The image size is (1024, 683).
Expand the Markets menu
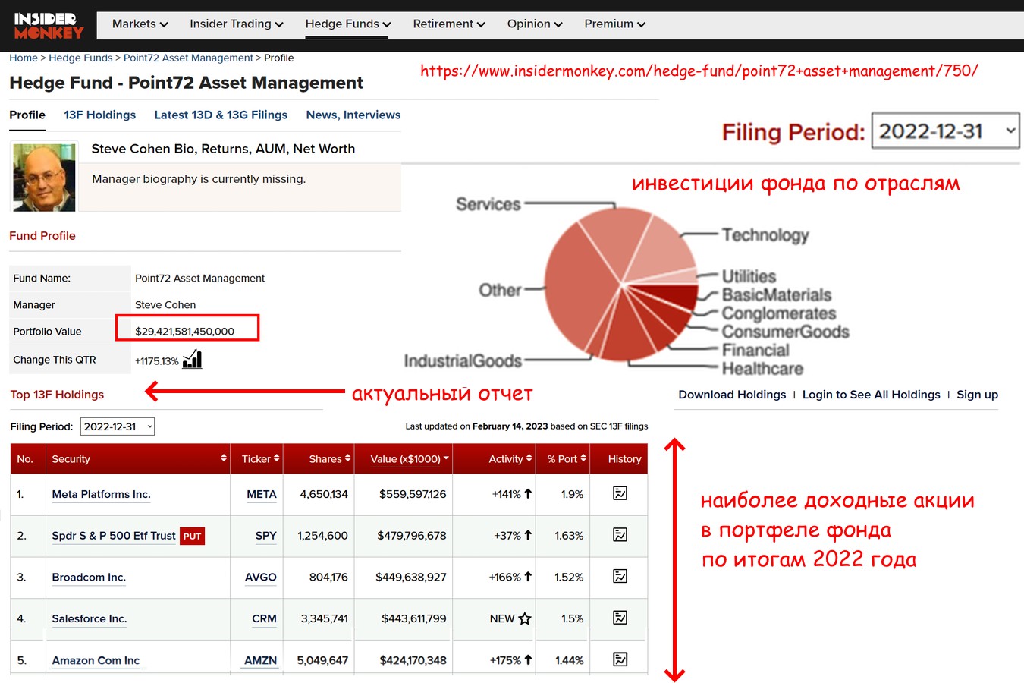tap(140, 24)
